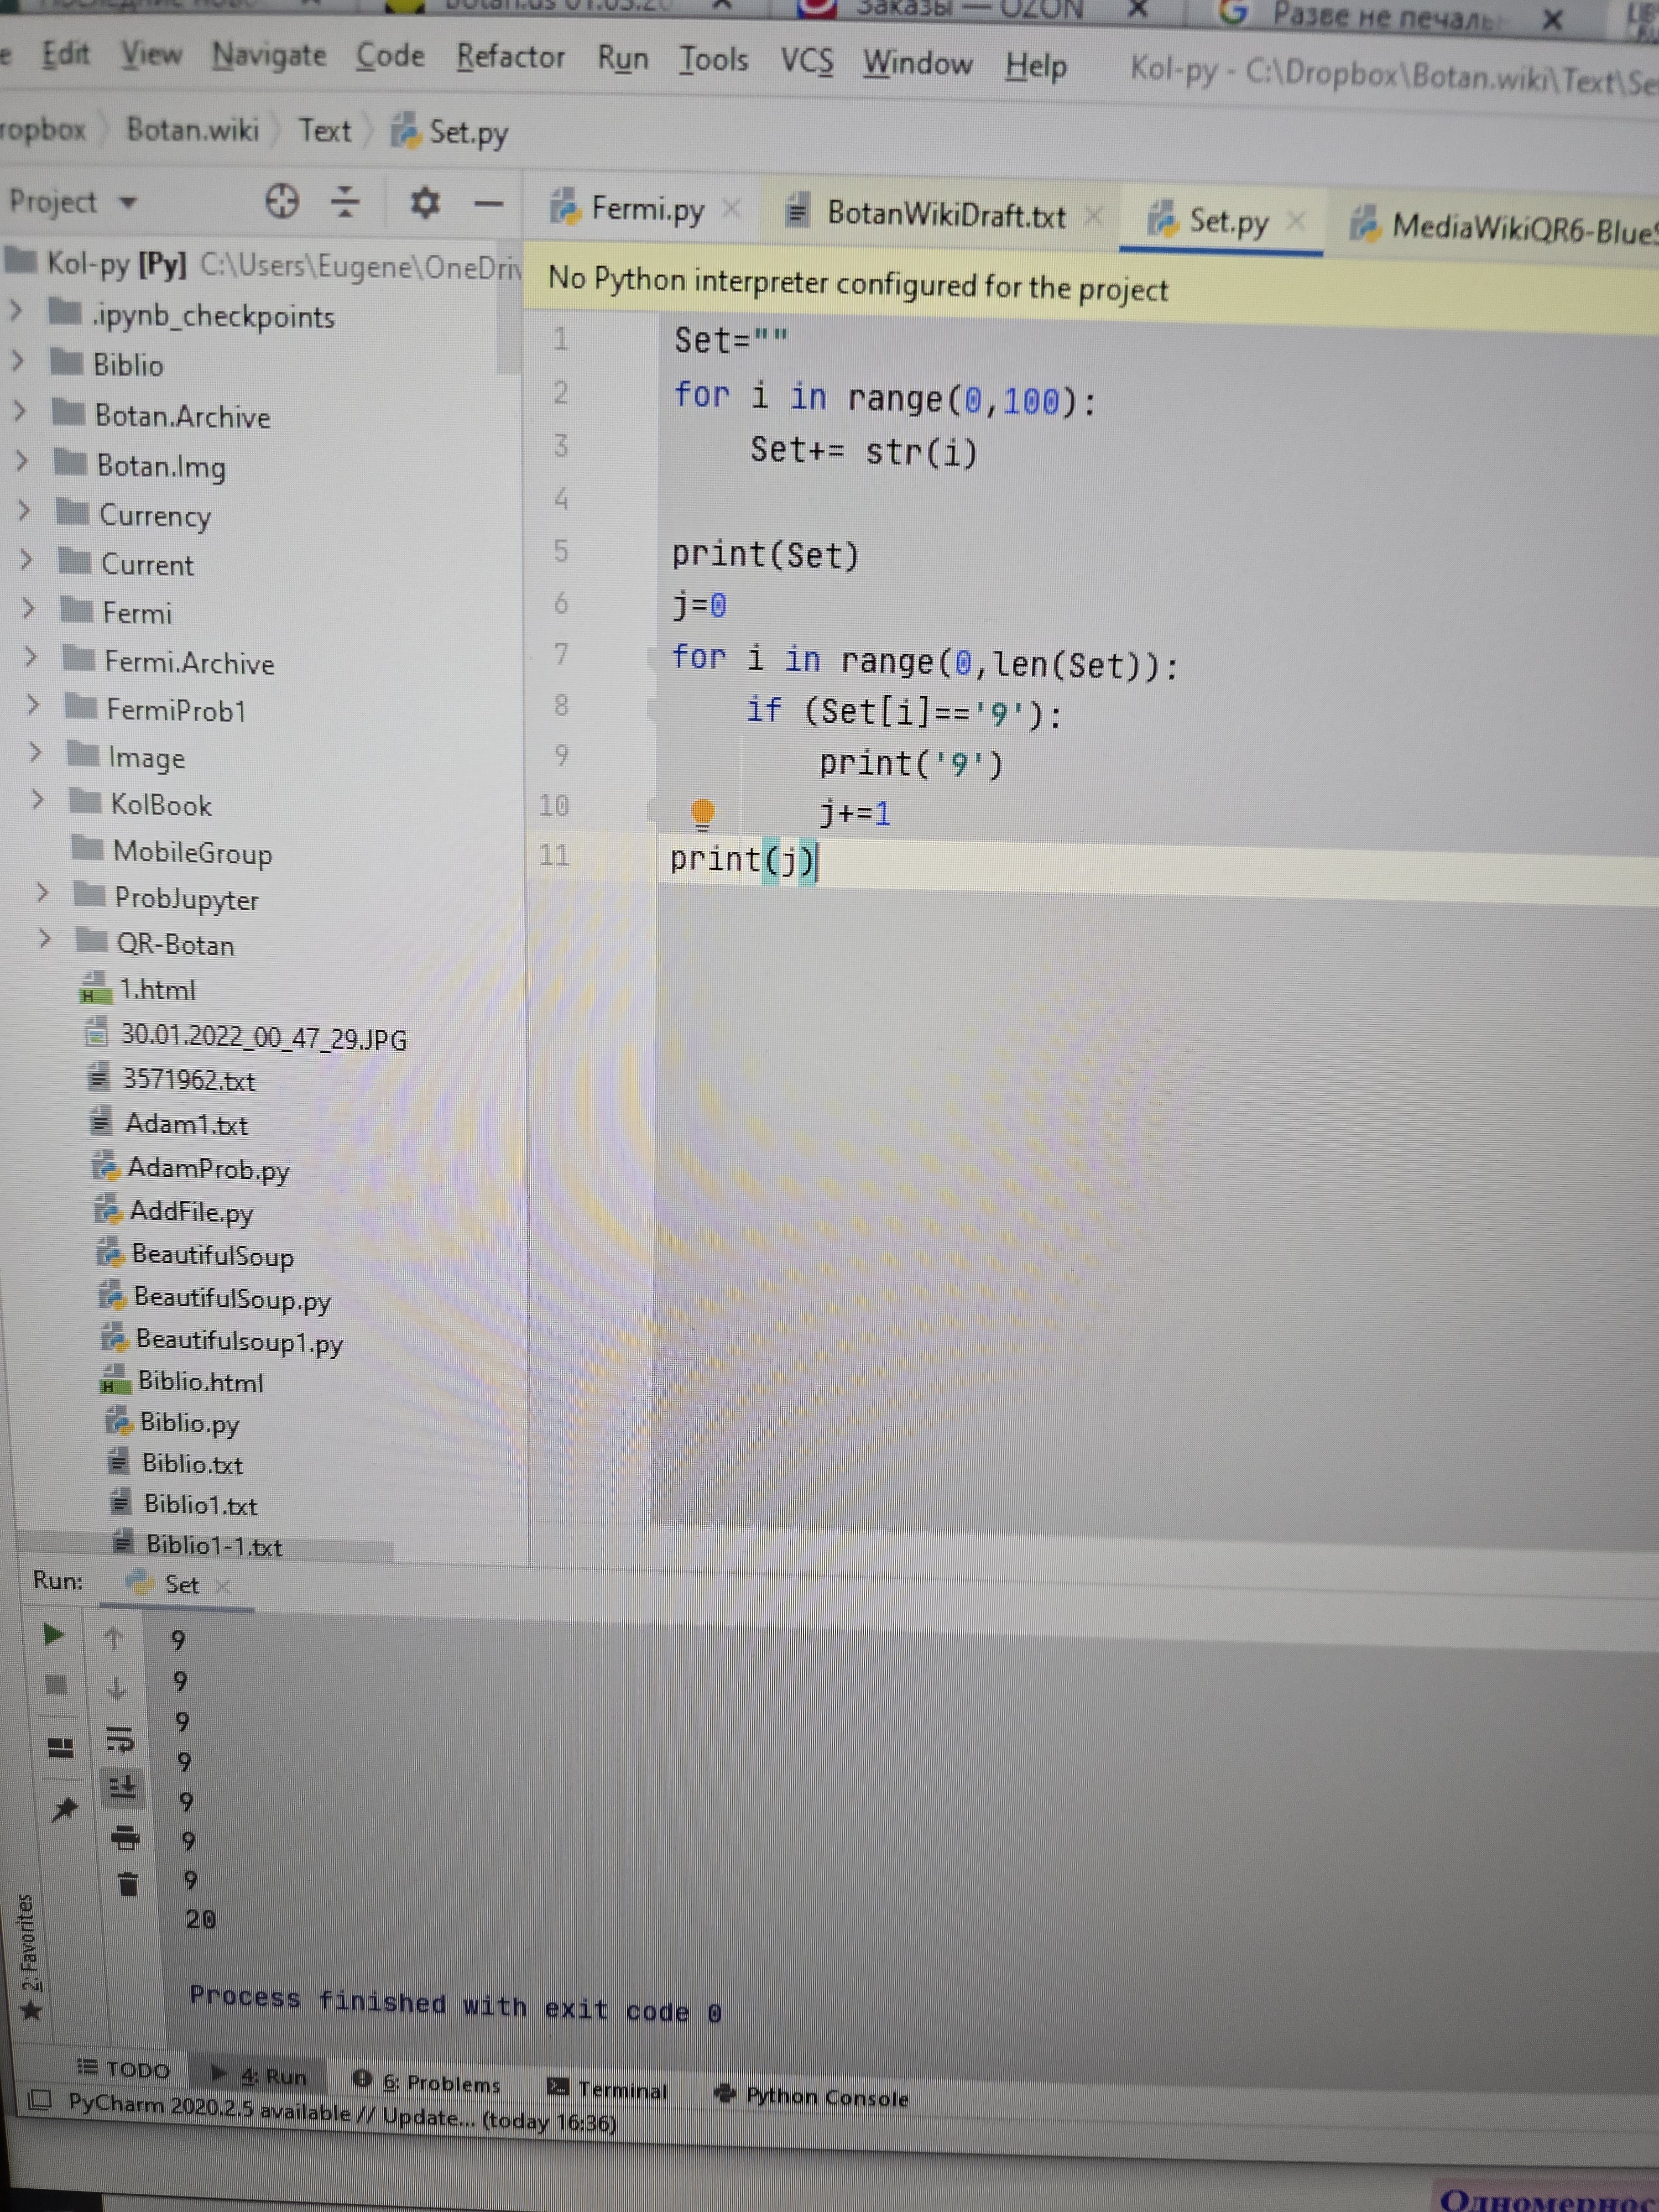
Task: Open the Python Console tool window
Action: click(812, 2095)
